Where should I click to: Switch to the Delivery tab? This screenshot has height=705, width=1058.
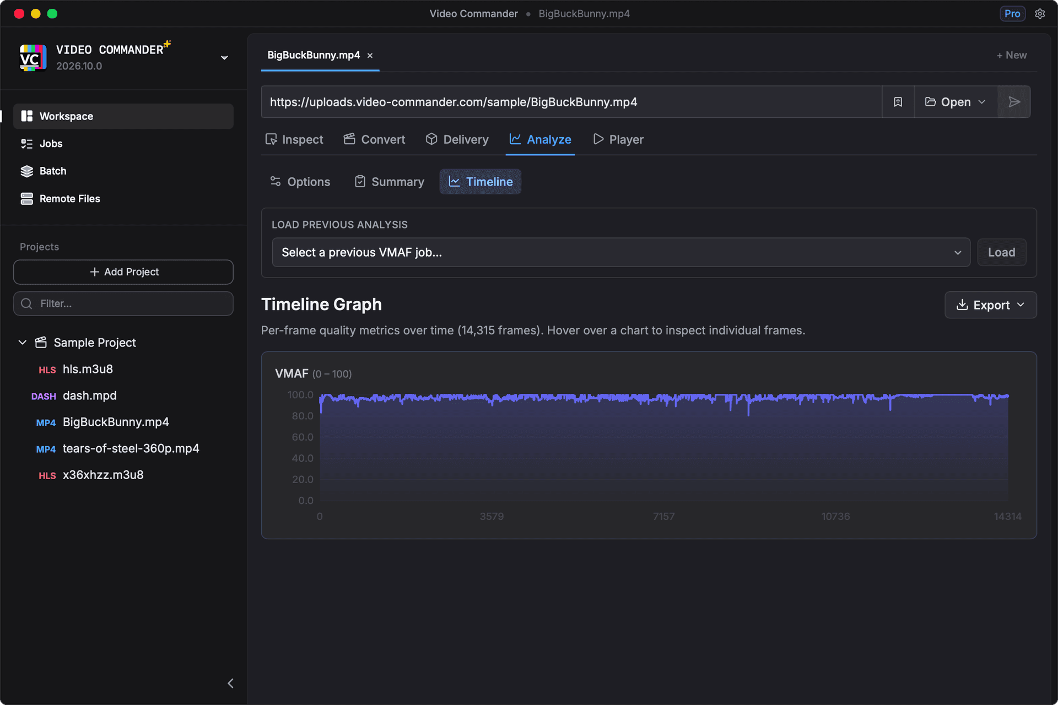[457, 139]
